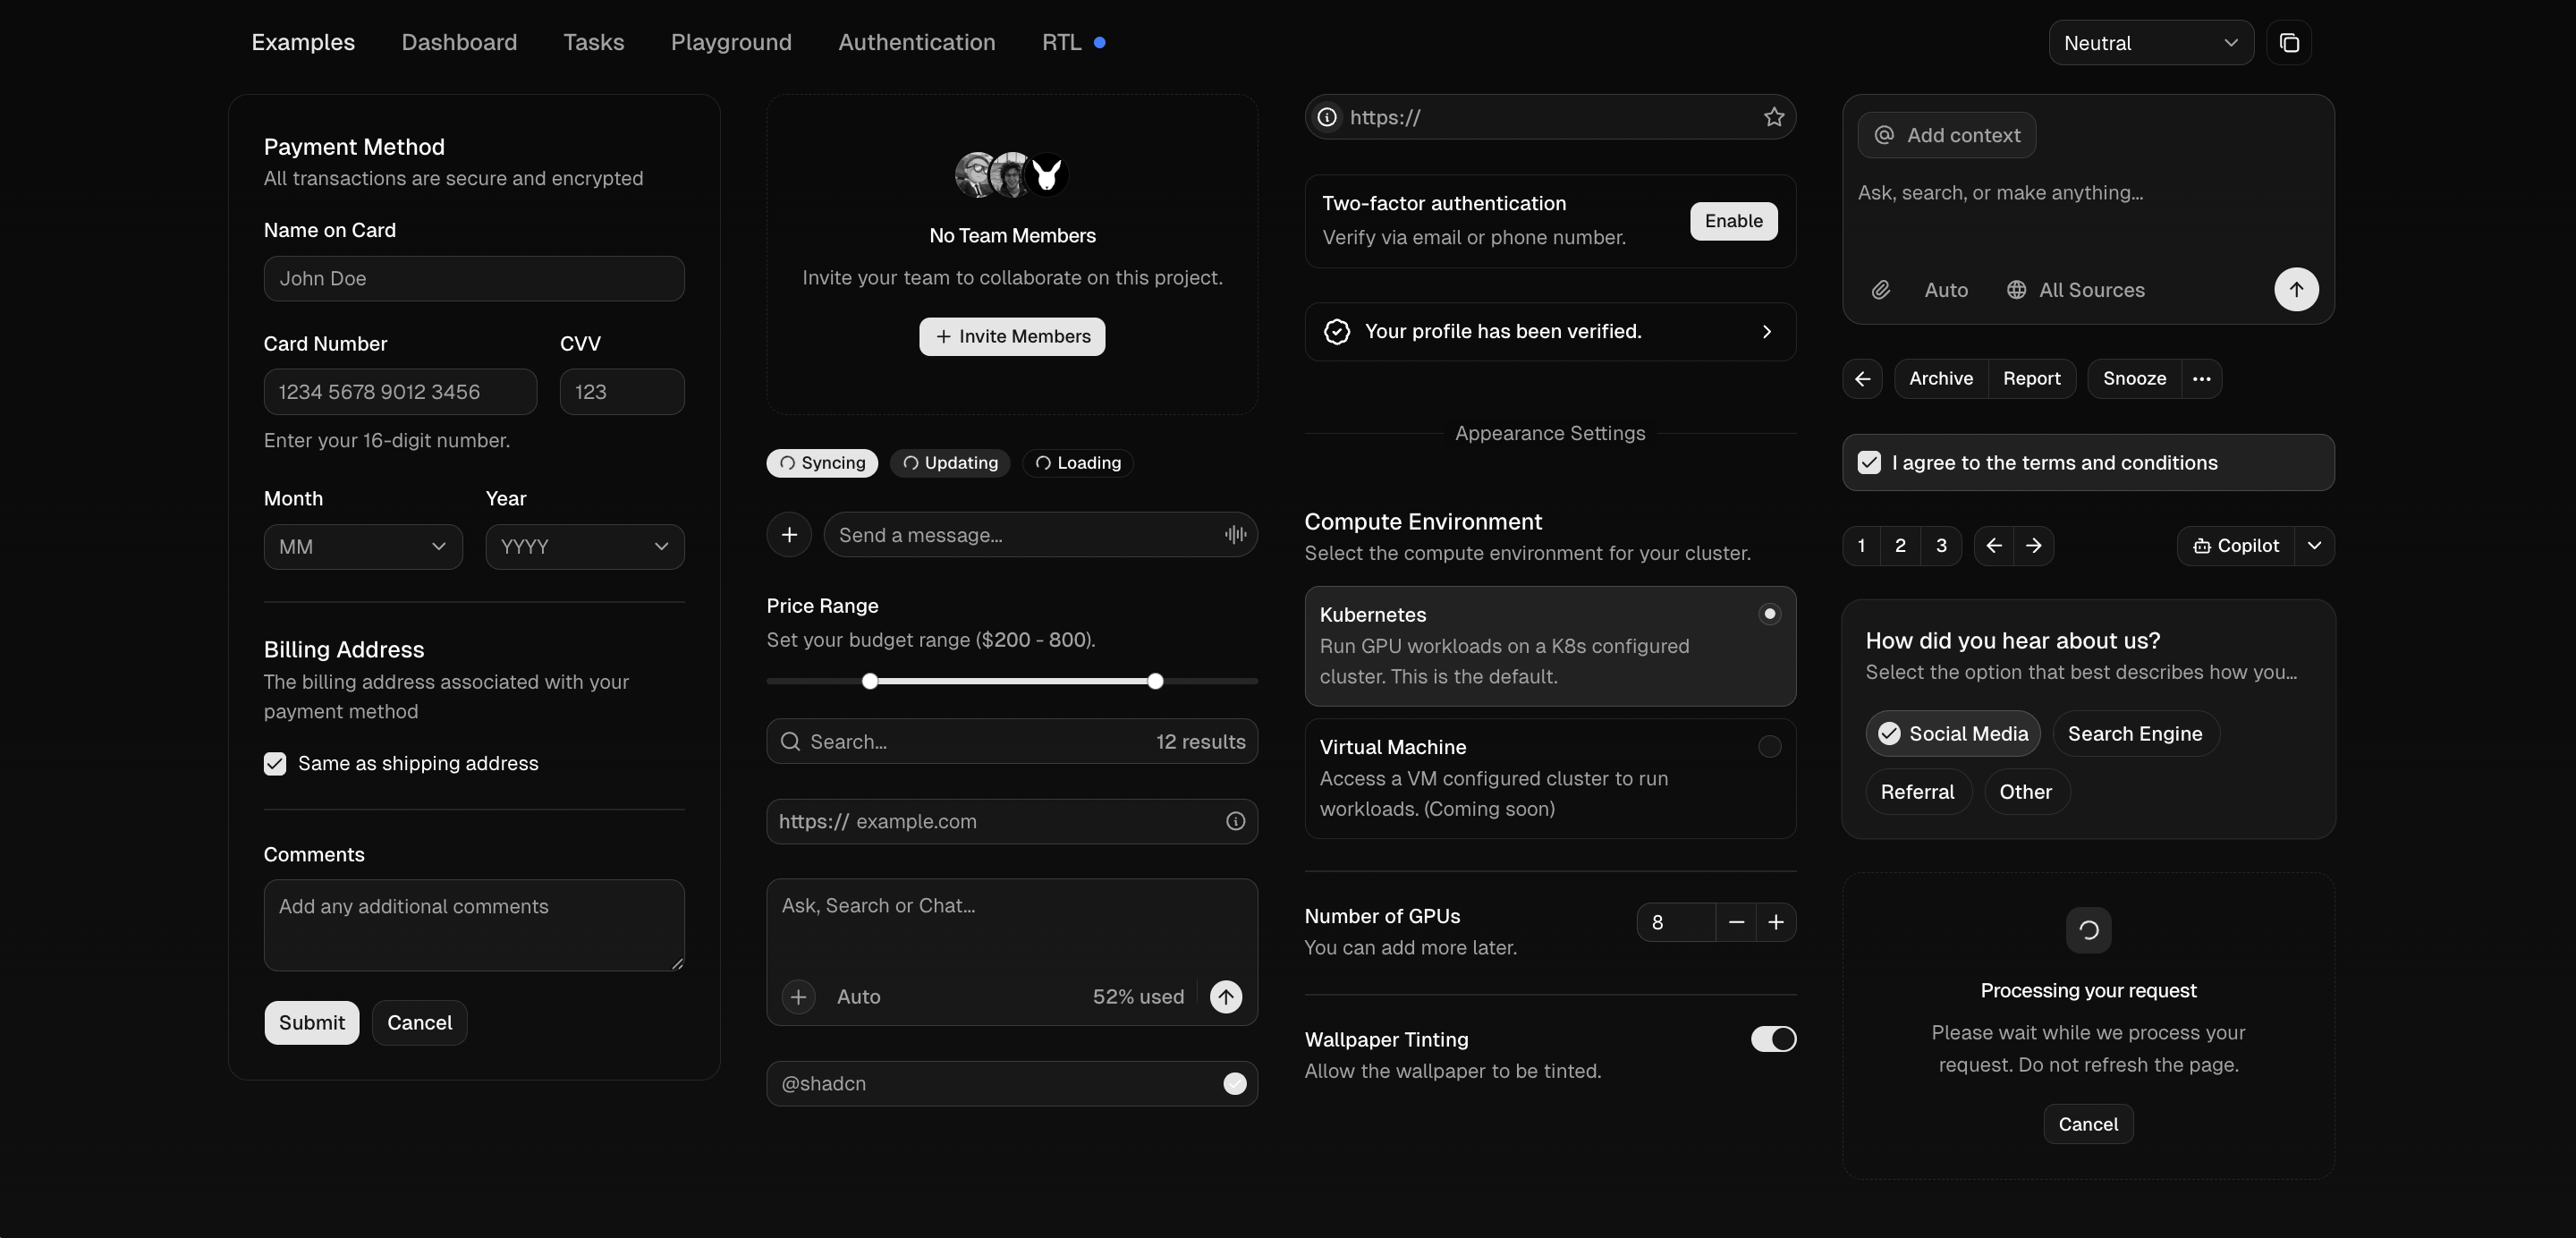Viewport: 2576px width, 1238px height.
Task: Go to previous page arrow in pagination
Action: point(1994,546)
